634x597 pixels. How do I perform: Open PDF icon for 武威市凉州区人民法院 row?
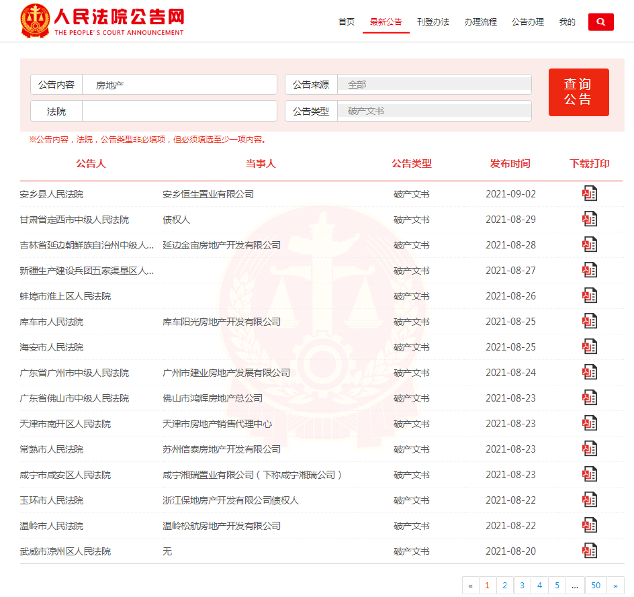pyautogui.click(x=589, y=551)
